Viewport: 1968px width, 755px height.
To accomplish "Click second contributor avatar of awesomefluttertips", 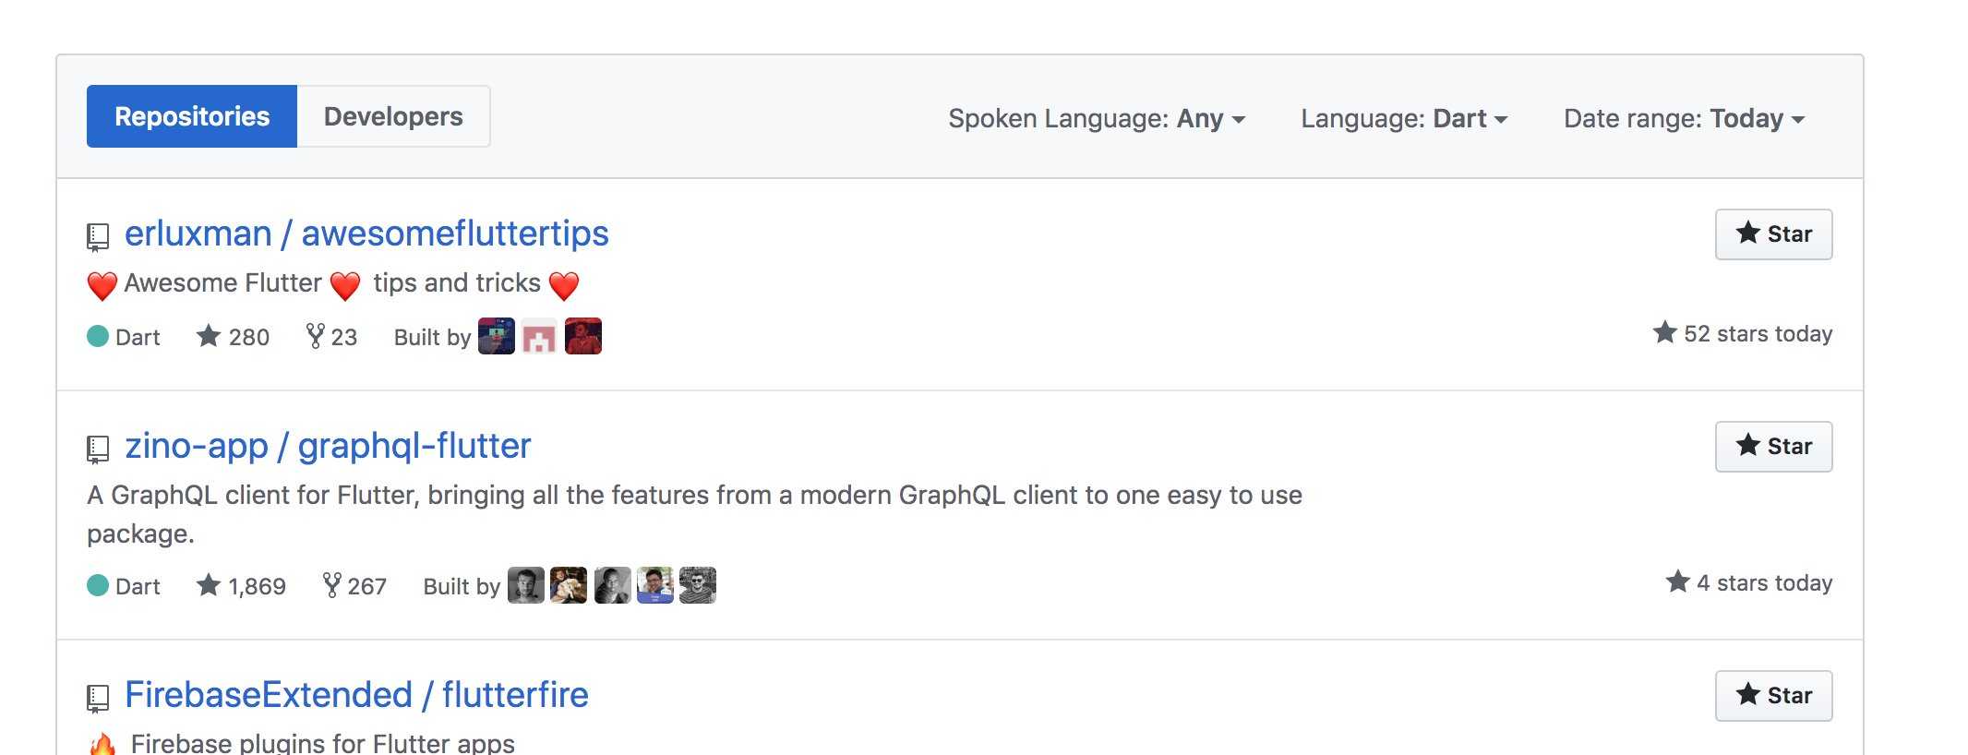I will click(x=539, y=336).
